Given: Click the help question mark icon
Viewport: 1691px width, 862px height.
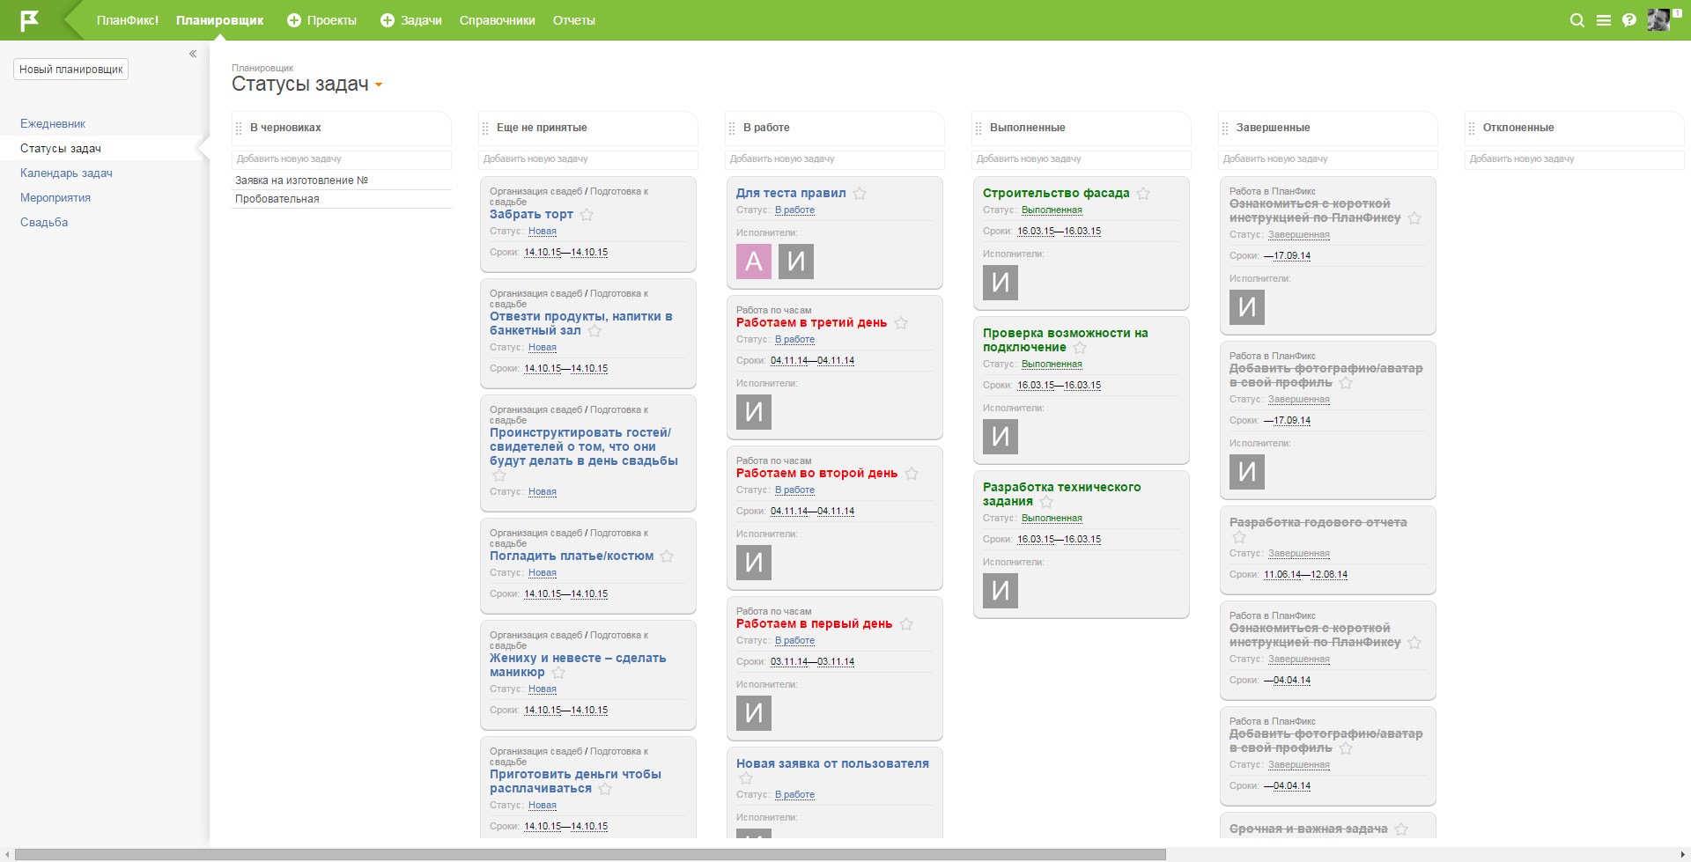Looking at the screenshot, I should tap(1629, 20).
